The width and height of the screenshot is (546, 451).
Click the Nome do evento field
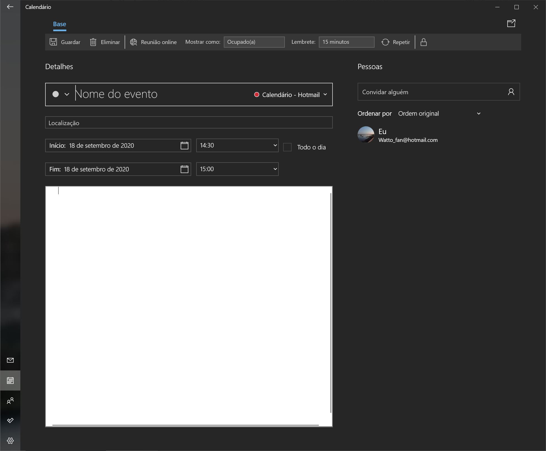[x=162, y=94]
